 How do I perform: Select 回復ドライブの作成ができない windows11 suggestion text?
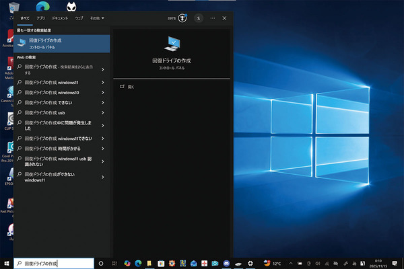pyautogui.click(x=49, y=177)
